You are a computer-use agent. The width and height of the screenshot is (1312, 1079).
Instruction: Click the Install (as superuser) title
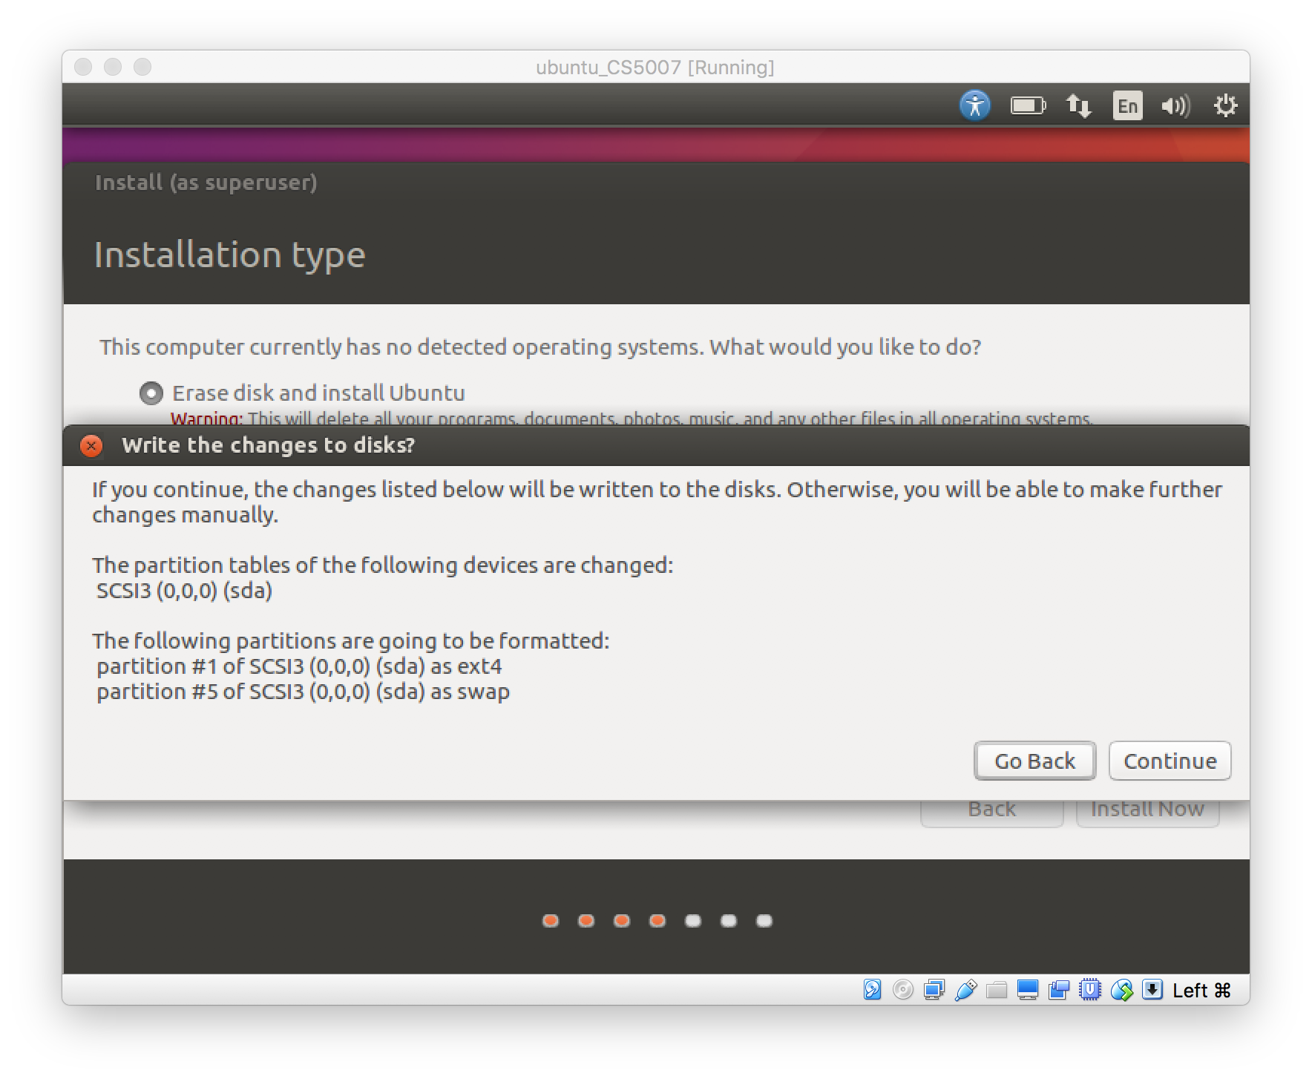[206, 183]
